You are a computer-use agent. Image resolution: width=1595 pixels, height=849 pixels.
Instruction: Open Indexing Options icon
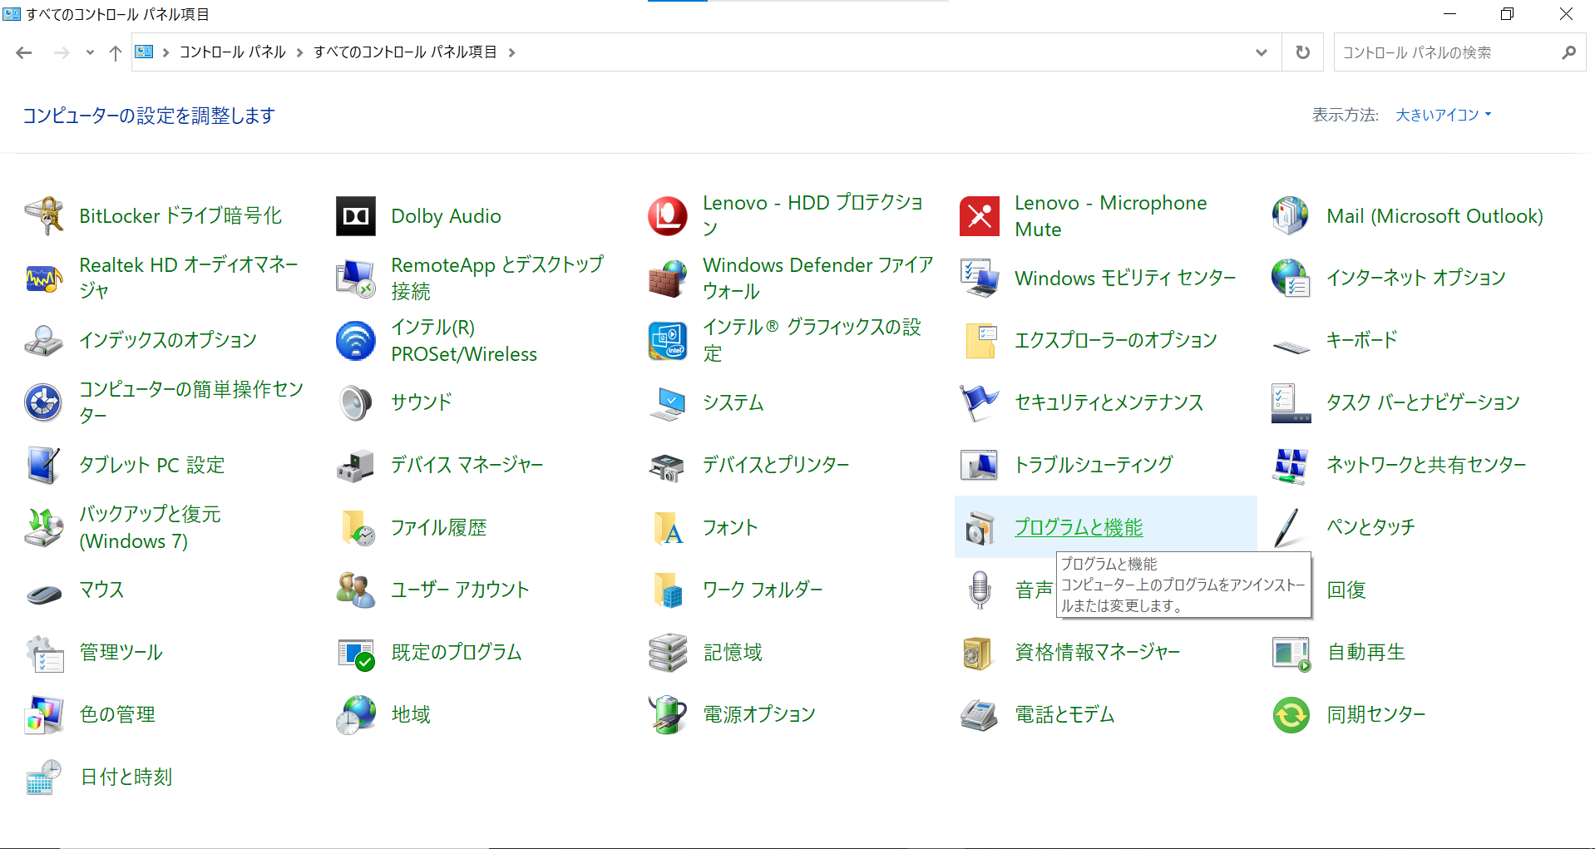pyautogui.click(x=44, y=341)
